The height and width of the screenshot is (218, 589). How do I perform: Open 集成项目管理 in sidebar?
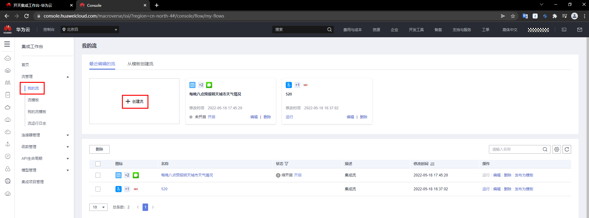[x=33, y=182]
